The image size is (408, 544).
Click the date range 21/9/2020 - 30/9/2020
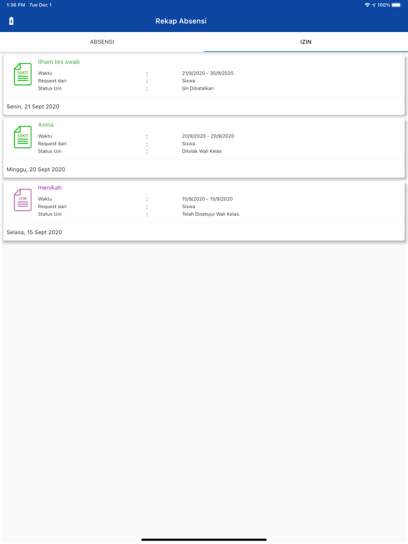coord(207,73)
